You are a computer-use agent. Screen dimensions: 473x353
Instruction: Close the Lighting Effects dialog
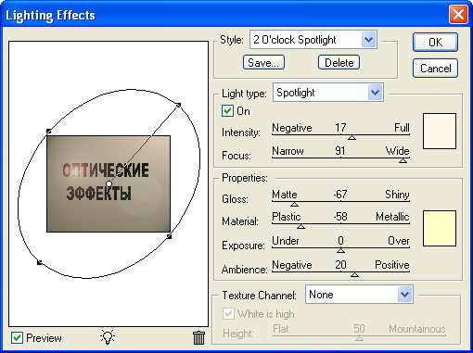pos(458,14)
